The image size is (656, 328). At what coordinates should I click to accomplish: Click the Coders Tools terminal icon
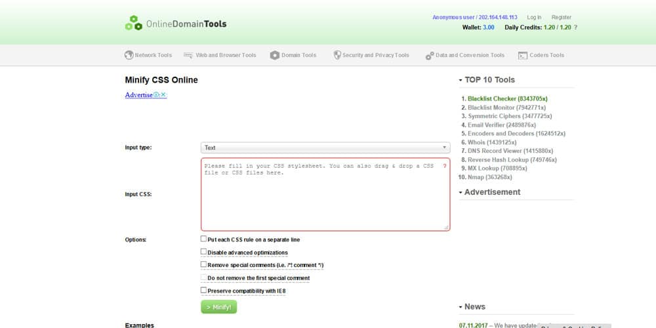pos(523,56)
